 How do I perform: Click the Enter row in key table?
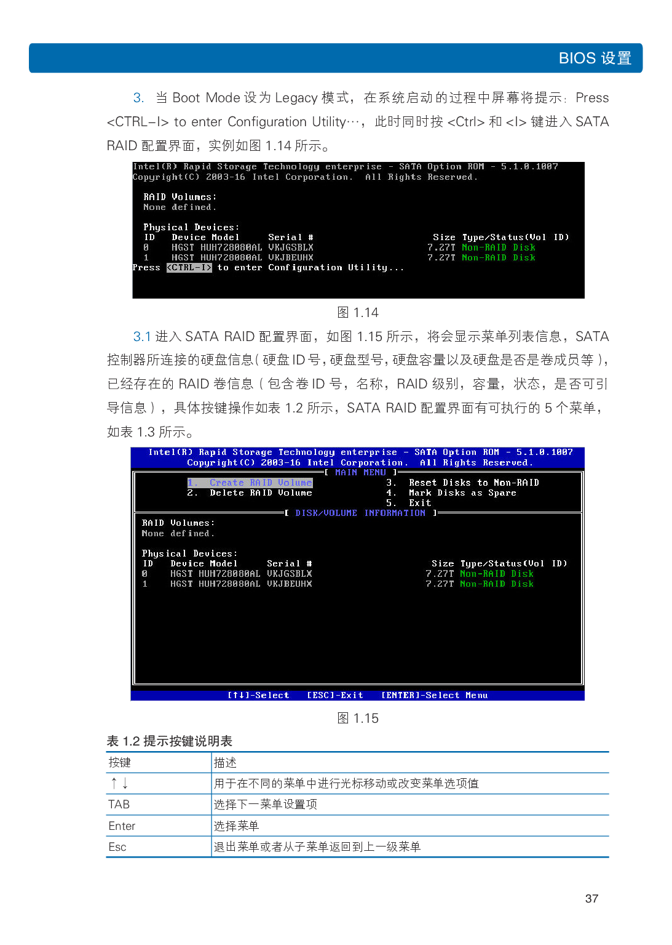(x=122, y=826)
